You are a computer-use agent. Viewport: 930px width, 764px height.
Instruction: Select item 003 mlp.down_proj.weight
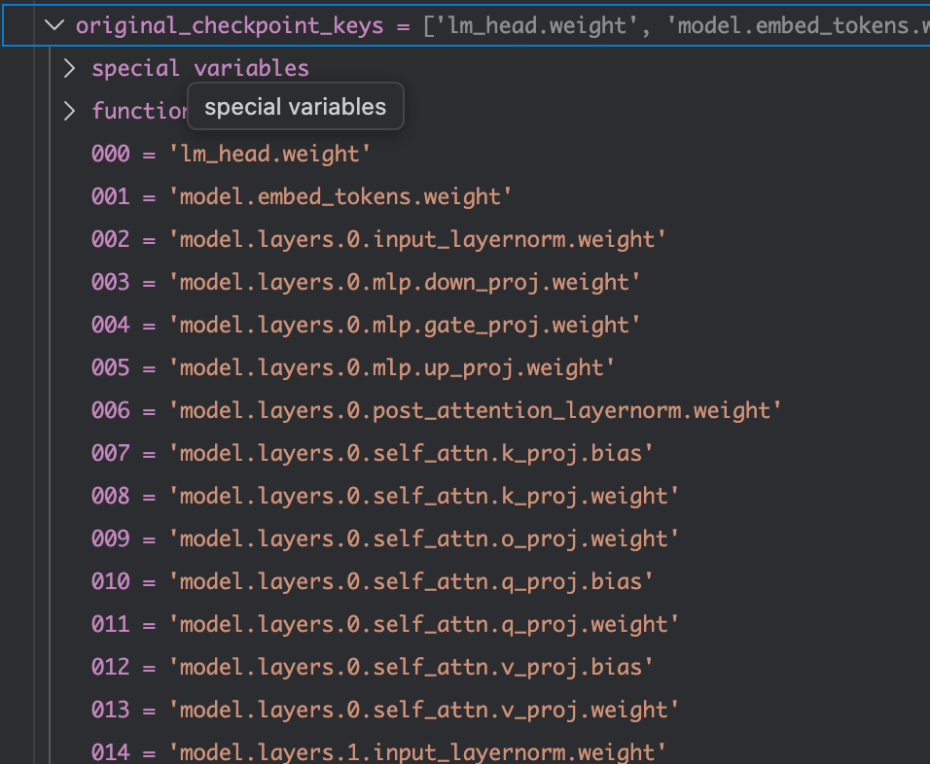pyautogui.click(x=366, y=282)
